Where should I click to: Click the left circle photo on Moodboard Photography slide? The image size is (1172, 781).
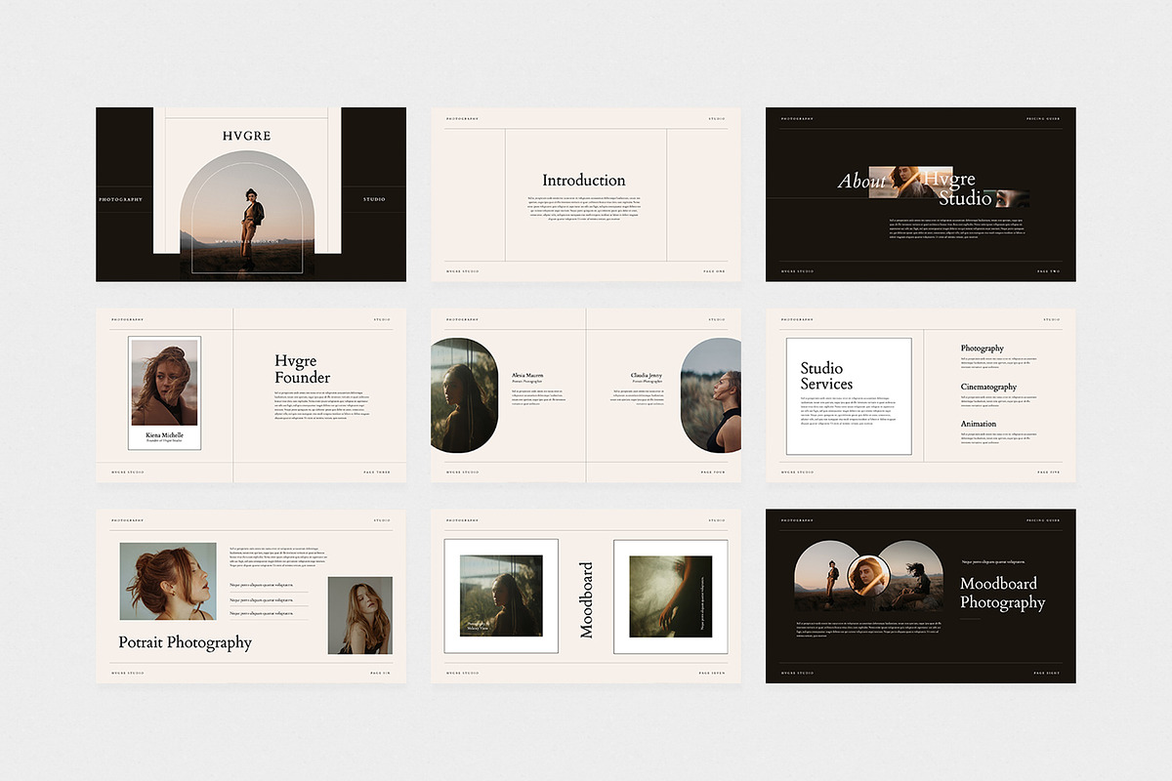[828, 577]
